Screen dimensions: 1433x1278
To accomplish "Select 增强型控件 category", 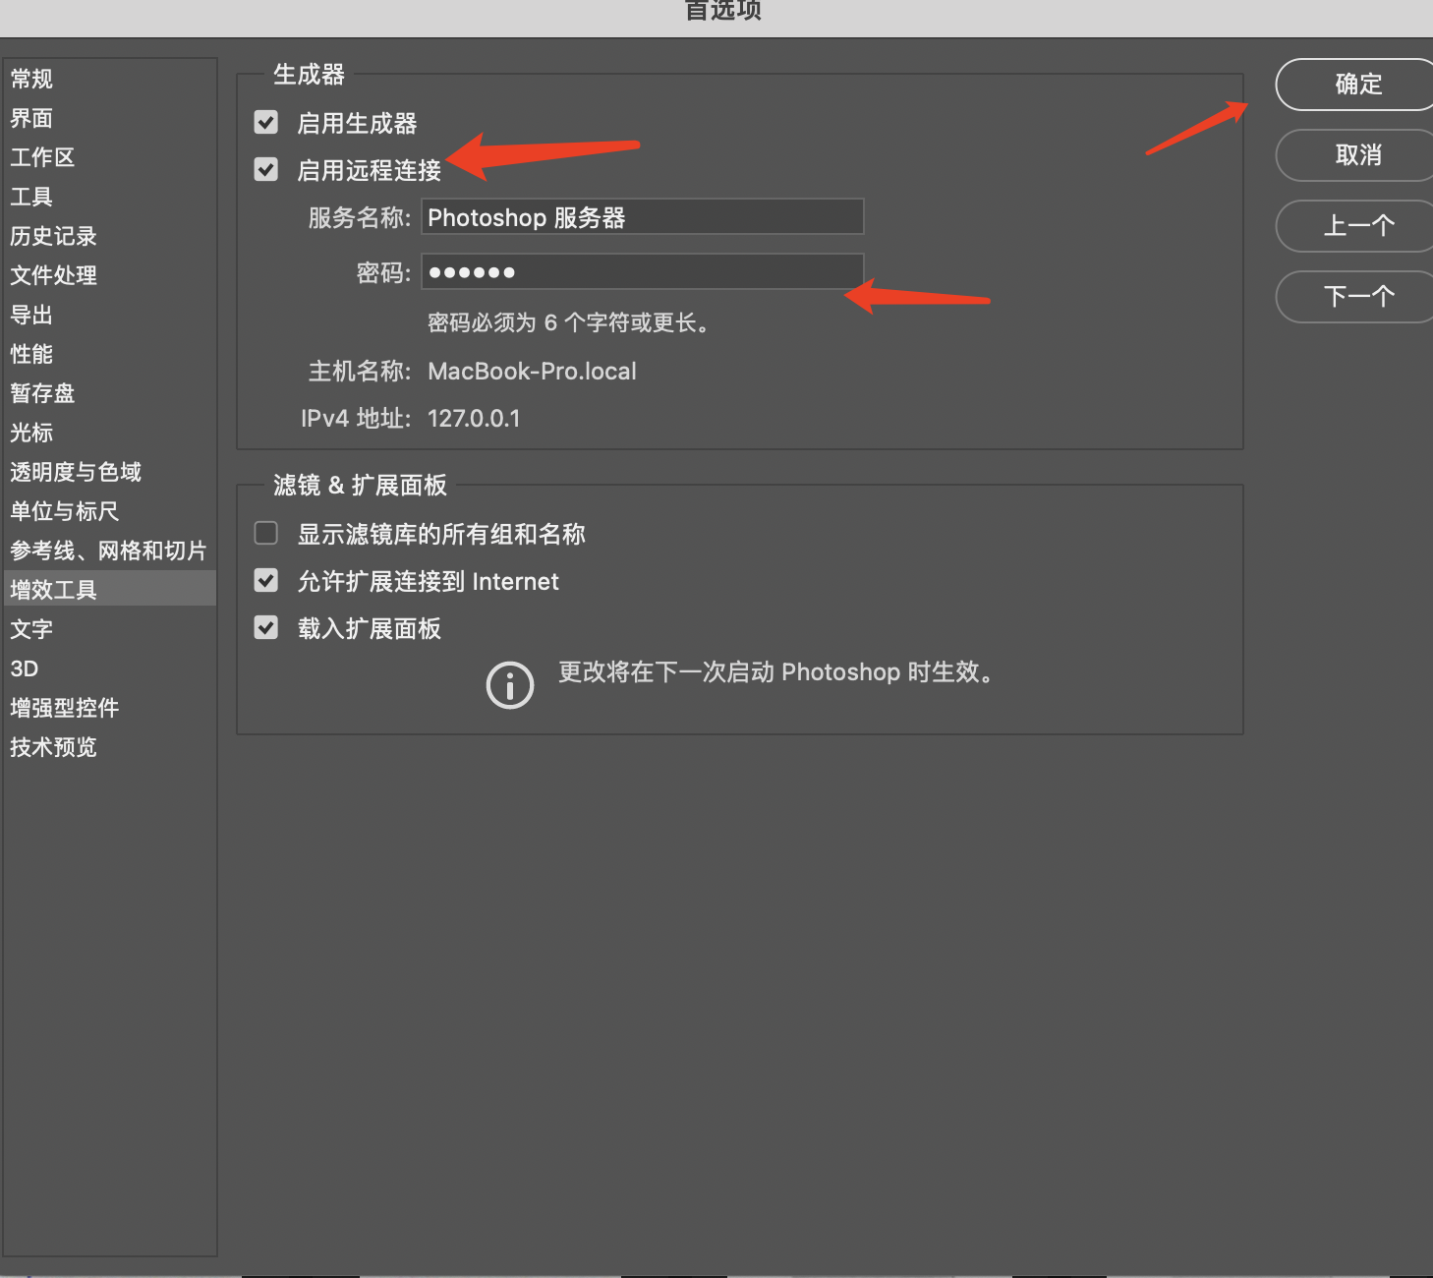I will pyautogui.click(x=110, y=708).
